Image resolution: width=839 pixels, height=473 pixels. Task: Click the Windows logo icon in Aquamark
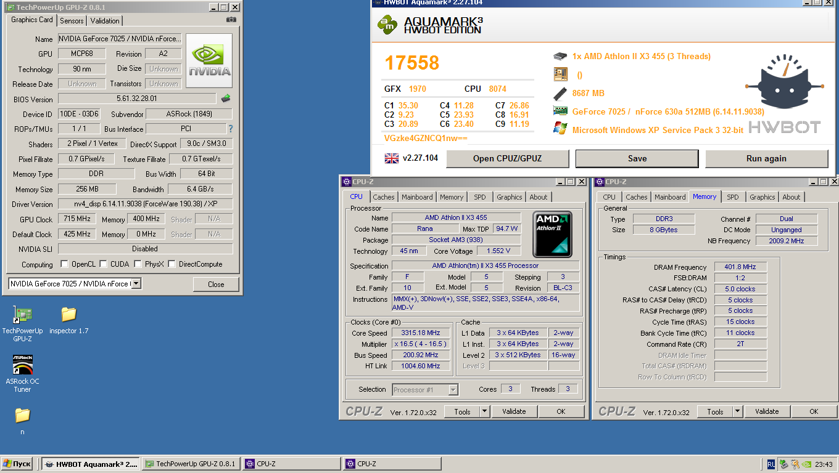[x=560, y=129]
